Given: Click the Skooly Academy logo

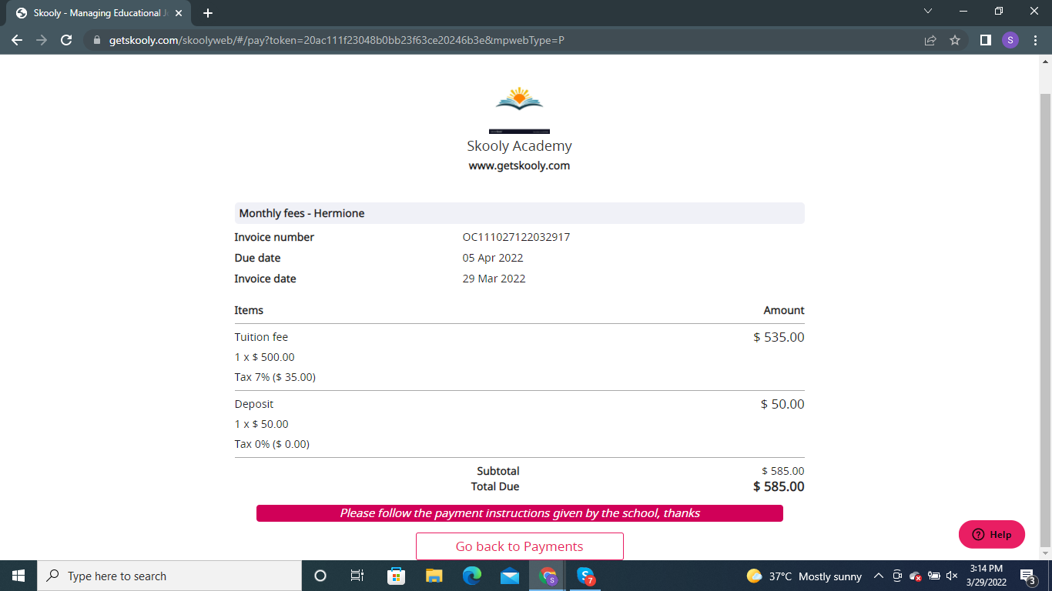Looking at the screenshot, I should [x=520, y=100].
